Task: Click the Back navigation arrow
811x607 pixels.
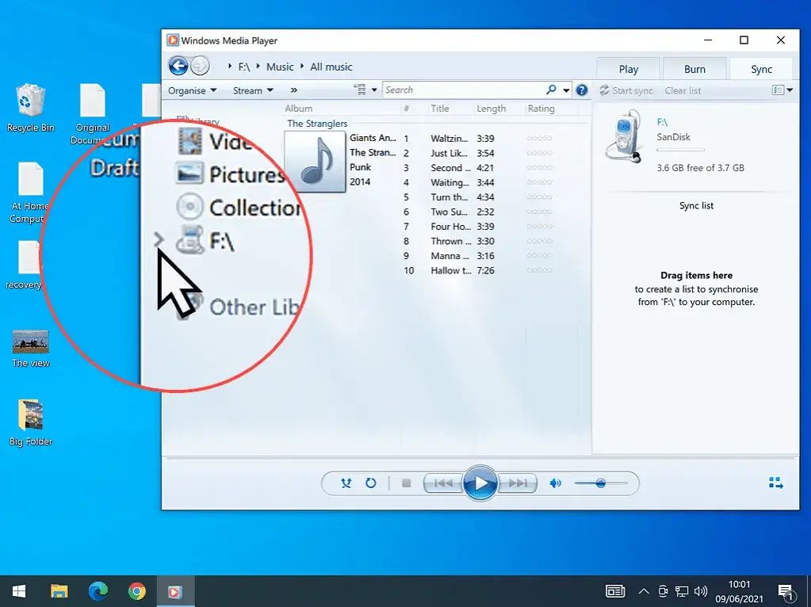Action: [178, 66]
